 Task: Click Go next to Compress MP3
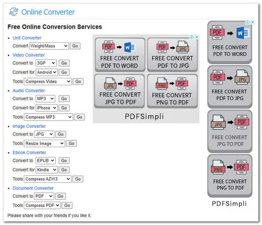tap(79, 117)
